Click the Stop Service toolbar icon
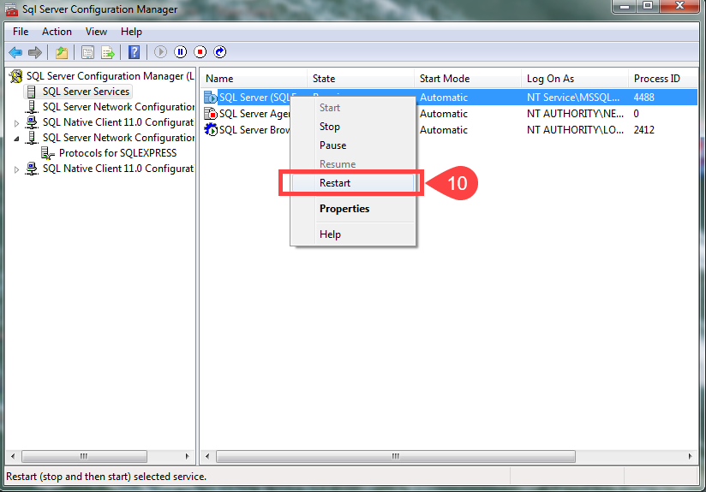The image size is (706, 492). click(x=200, y=52)
